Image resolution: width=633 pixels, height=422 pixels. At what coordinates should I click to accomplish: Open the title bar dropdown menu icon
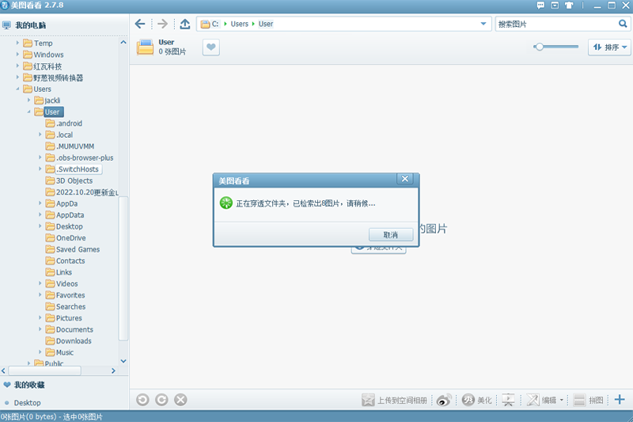555,6
